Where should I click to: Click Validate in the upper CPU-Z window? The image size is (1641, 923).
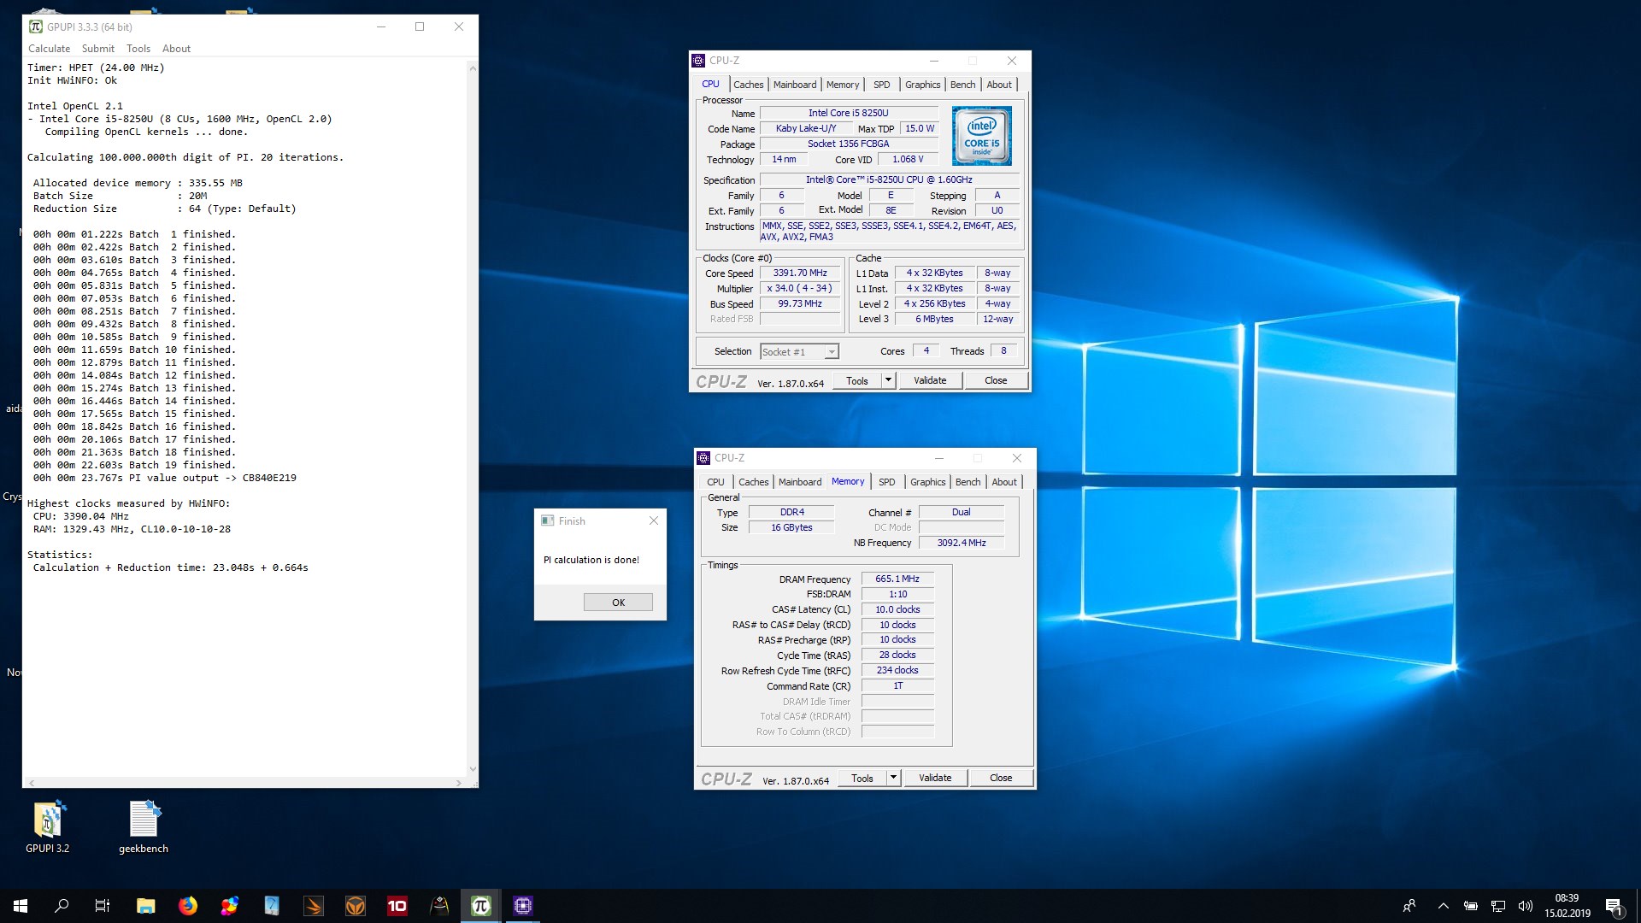(x=930, y=380)
